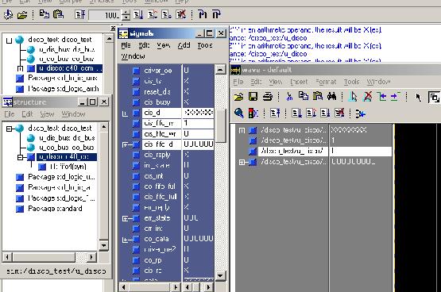The height and width of the screenshot is (292, 441).
Task: Click the structure window vertical scrollbar down arrow
Action: coord(104,245)
